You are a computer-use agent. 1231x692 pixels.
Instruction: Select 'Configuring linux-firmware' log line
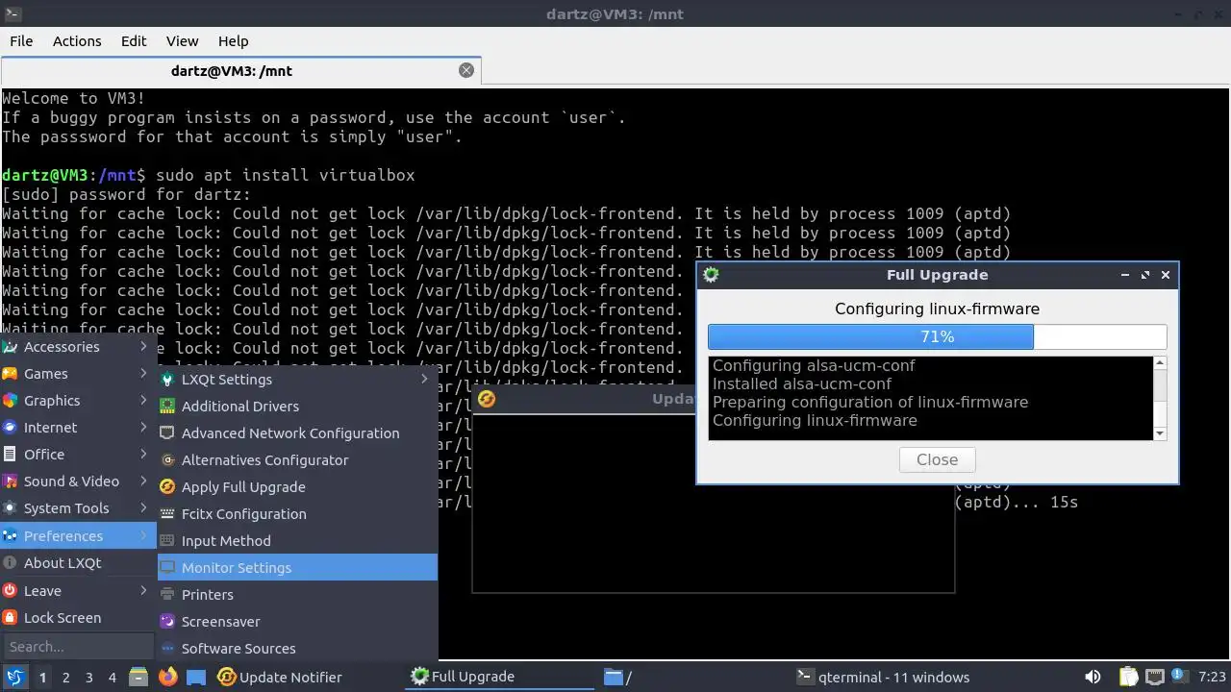click(815, 421)
